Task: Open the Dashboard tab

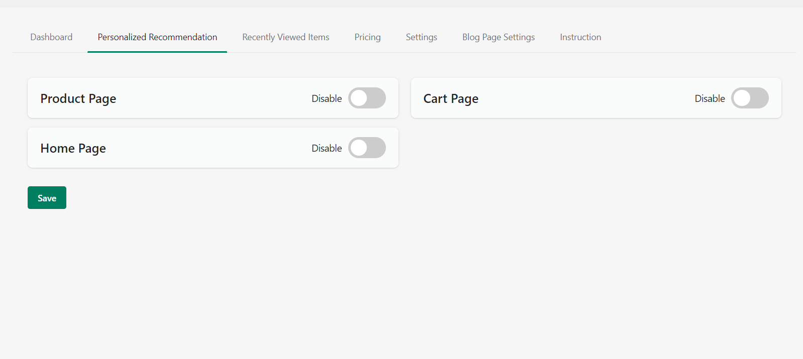Action: coord(51,37)
